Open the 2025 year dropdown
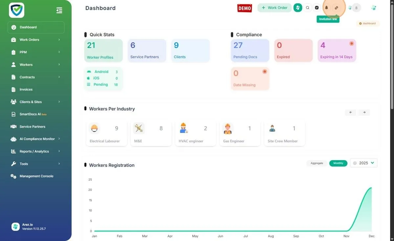The width and height of the screenshot is (394, 241). click(363, 163)
